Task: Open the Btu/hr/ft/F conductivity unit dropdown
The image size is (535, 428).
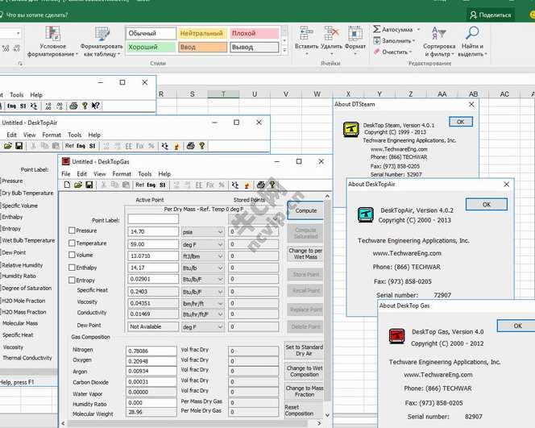Action: click(220, 314)
